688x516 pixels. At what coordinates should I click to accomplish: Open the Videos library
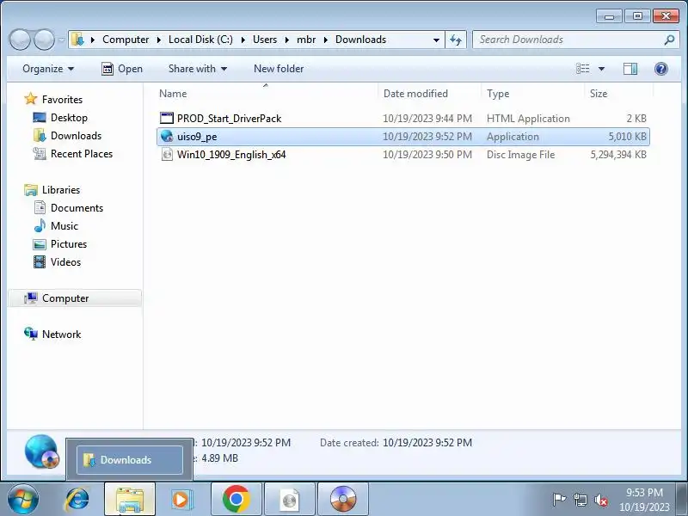click(x=65, y=262)
